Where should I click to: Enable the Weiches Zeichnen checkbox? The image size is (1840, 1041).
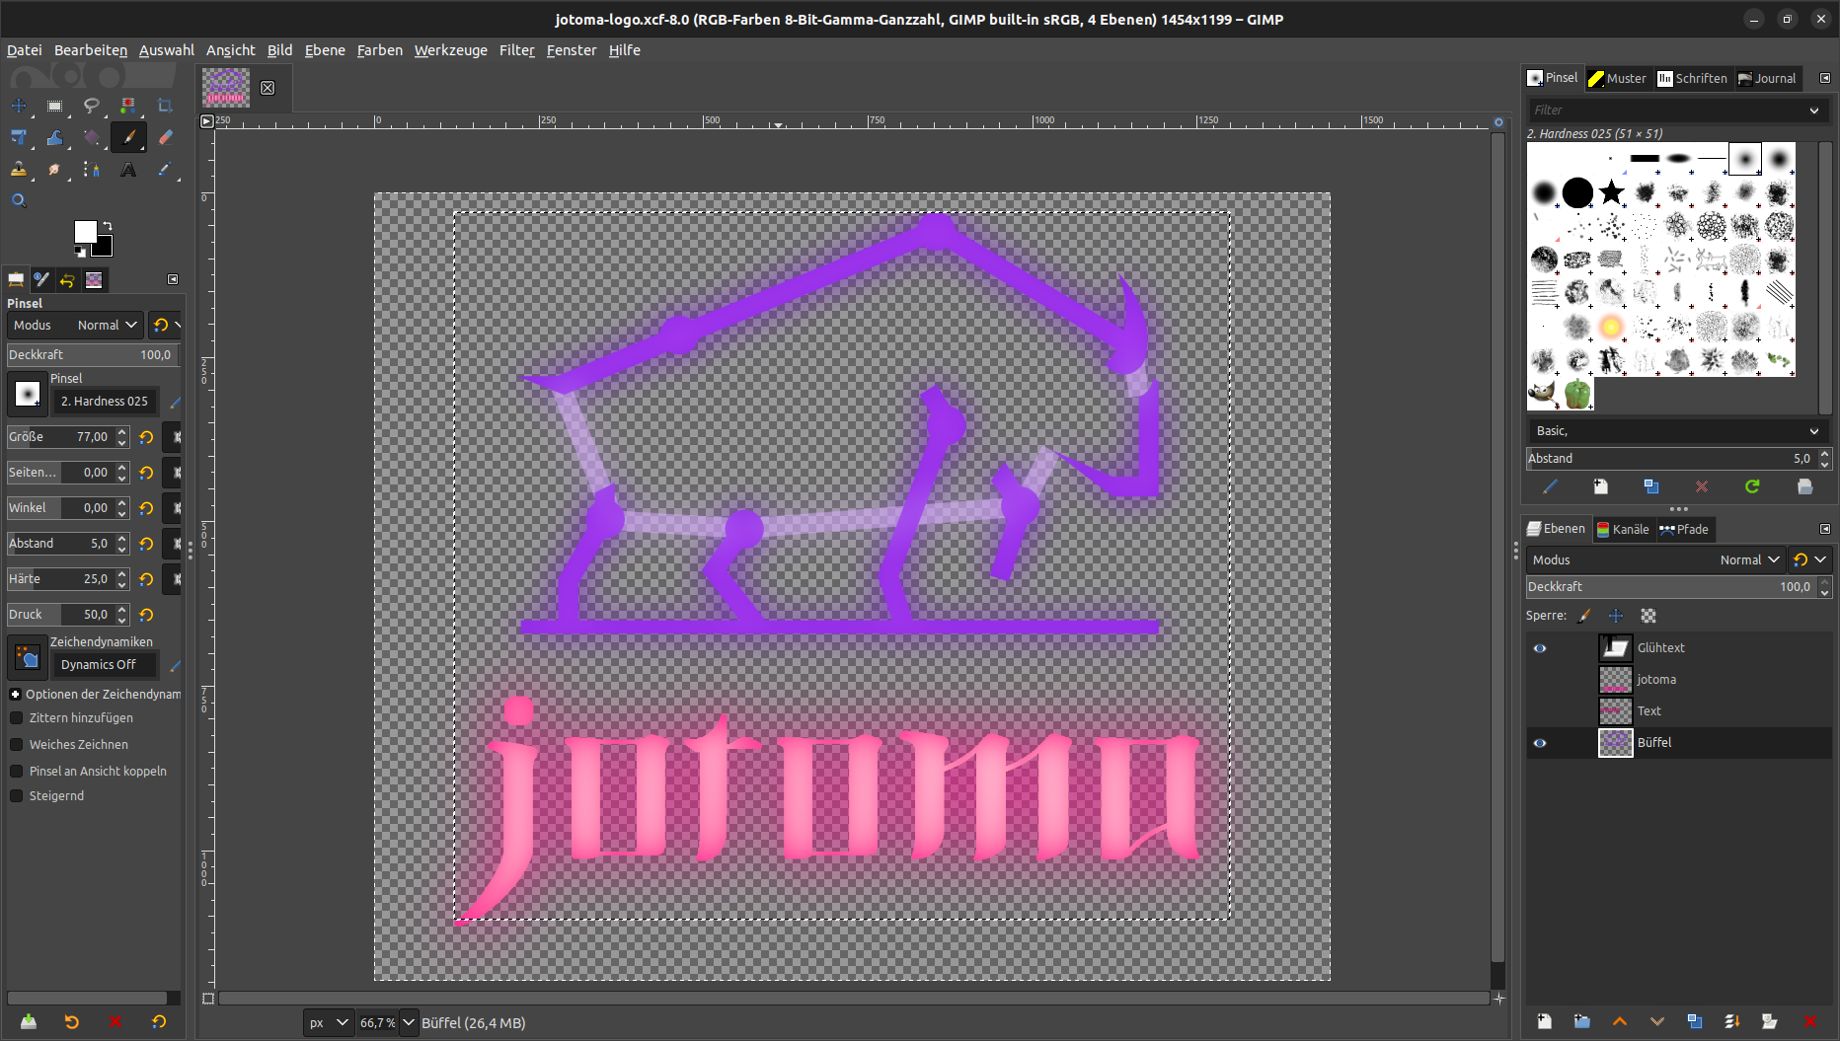point(17,745)
